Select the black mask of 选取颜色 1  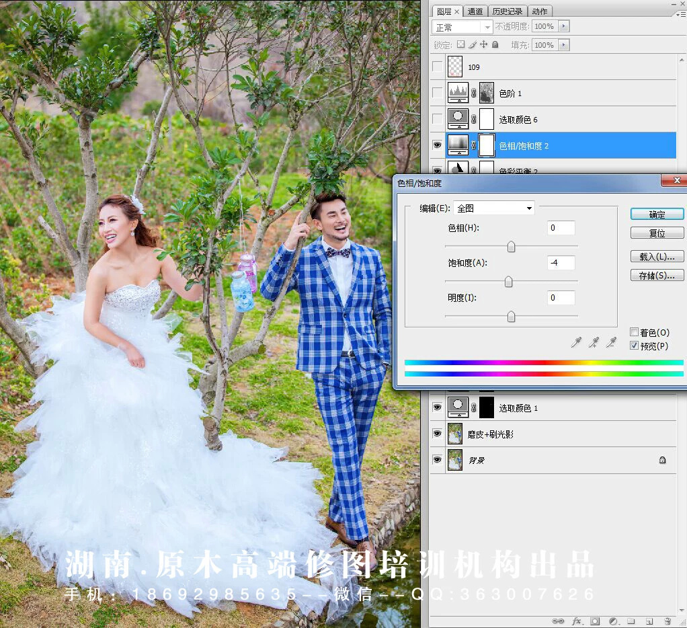[487, 407]
